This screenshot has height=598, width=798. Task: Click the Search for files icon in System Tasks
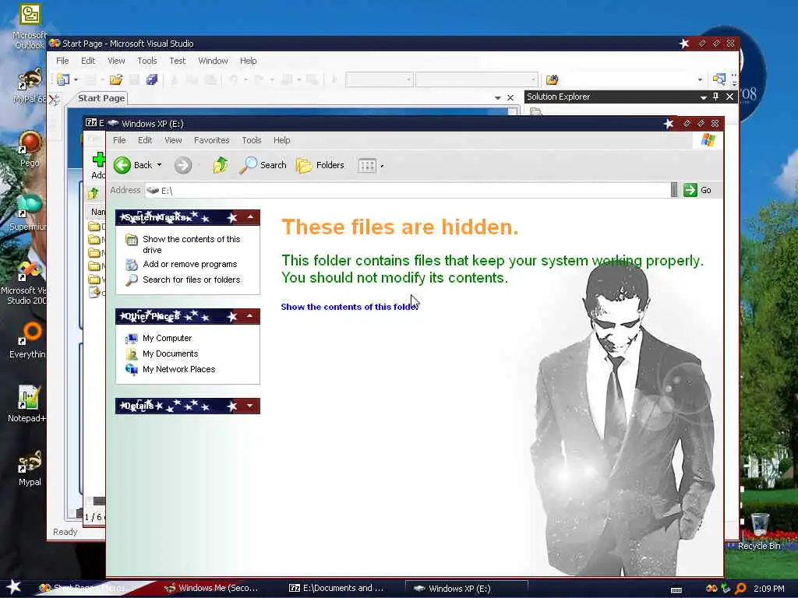132,280
